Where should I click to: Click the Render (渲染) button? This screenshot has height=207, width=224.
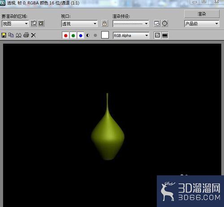(x=202, y=14)
